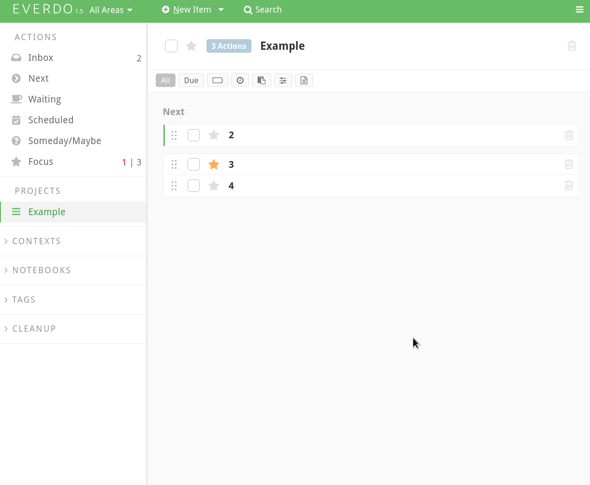Open the hamburger menu at top right

[x=579, y=10]
